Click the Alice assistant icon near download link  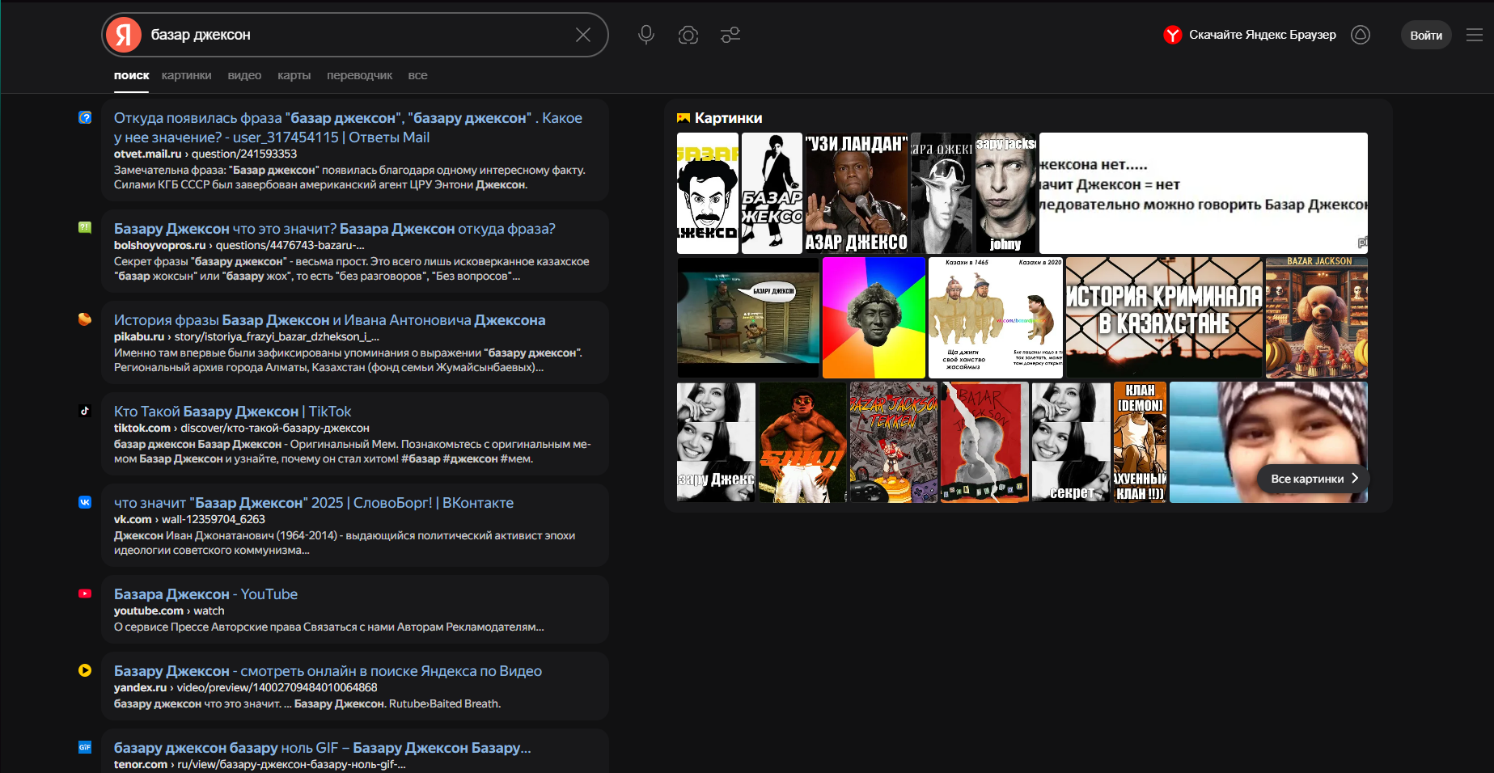[1361, 35]
